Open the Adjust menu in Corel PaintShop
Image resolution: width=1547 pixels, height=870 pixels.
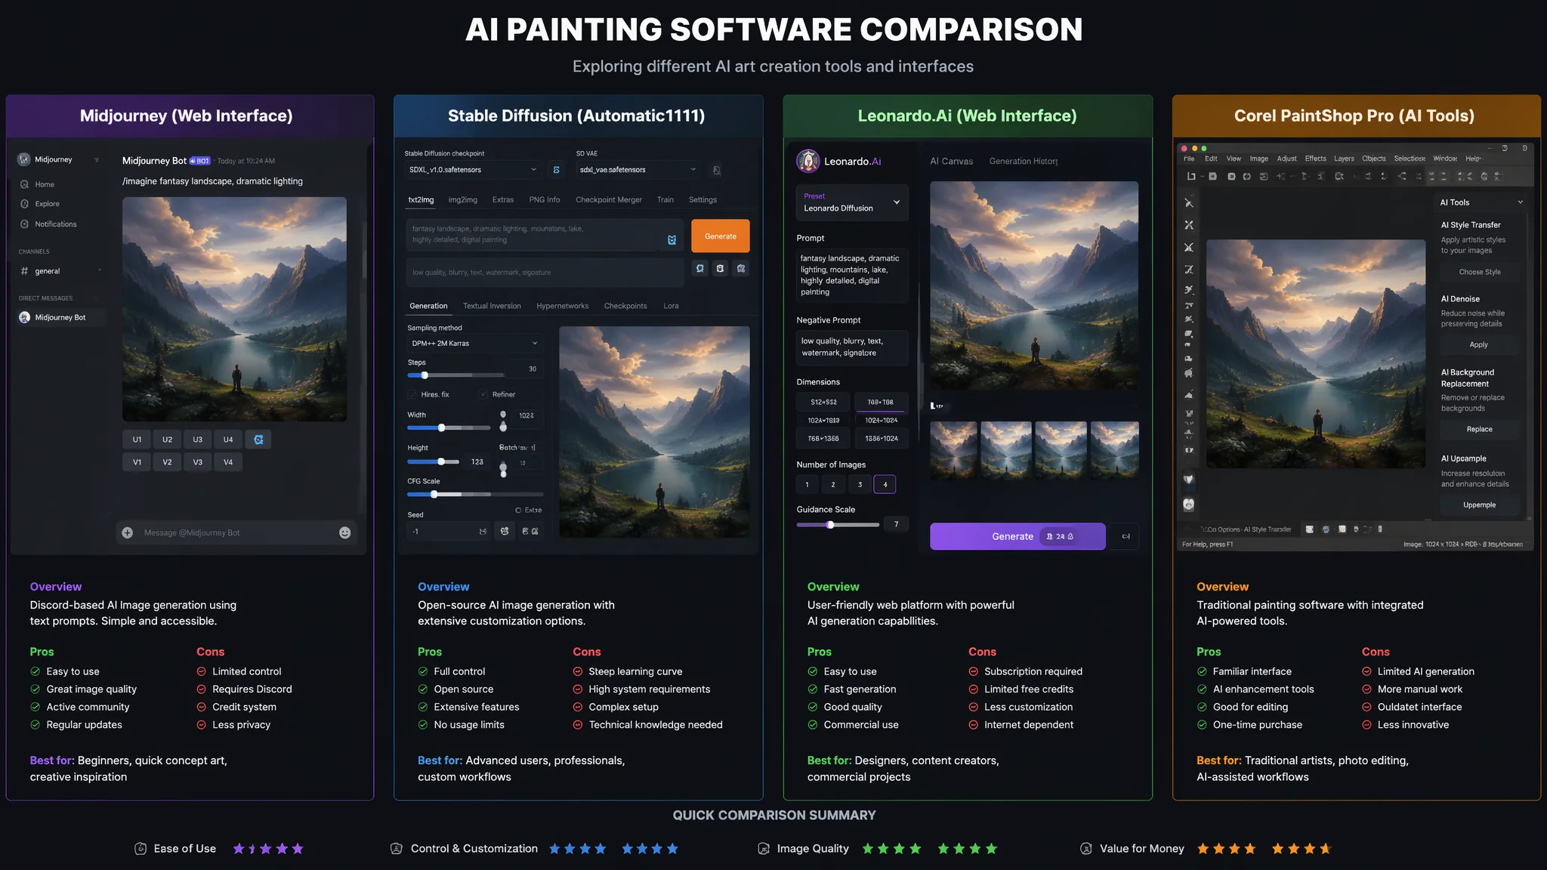(x=1286, y=159)
